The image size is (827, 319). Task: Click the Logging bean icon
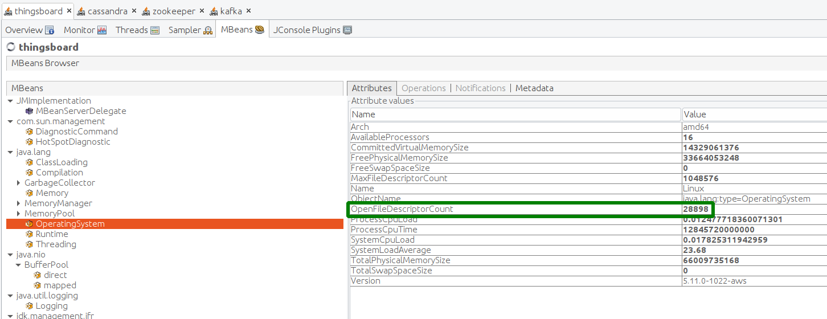[30, 306]
